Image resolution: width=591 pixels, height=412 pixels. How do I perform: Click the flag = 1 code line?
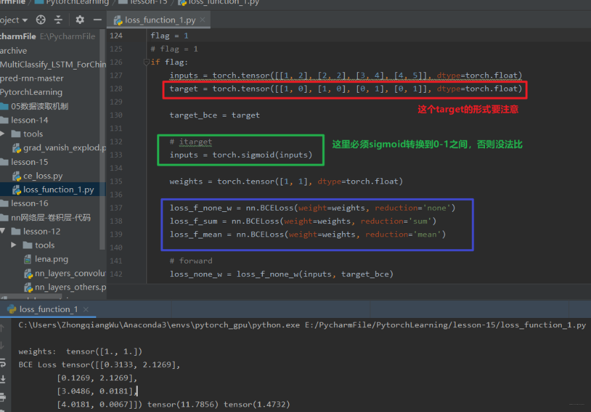169,36
